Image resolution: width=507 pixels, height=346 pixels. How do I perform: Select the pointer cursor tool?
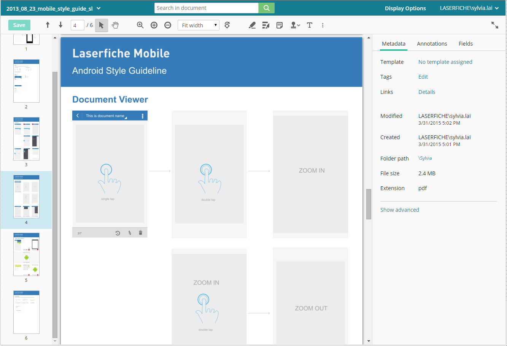(102, 25)
